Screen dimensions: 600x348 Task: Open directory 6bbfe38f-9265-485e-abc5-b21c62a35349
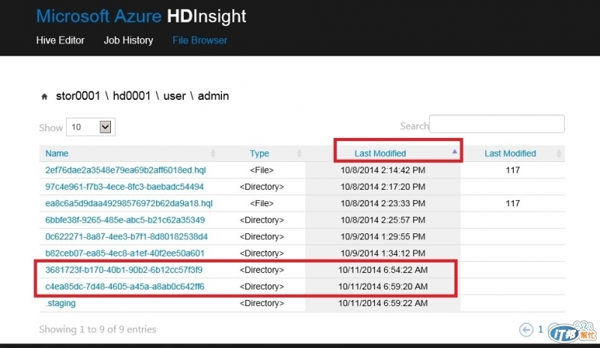click(125, 220)
